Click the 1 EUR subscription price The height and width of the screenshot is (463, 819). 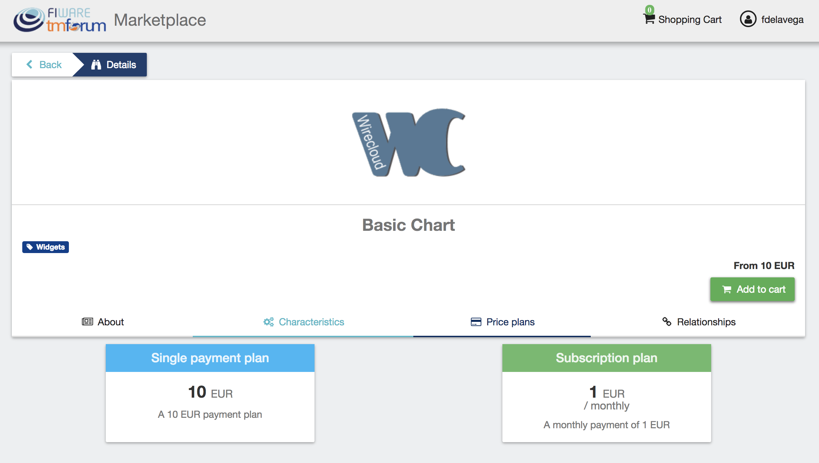tap(607, 392)
